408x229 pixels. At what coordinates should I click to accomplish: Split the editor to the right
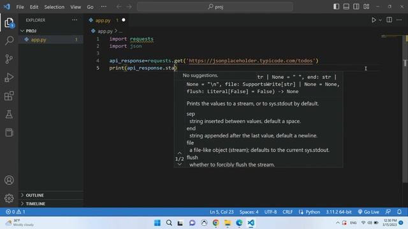point(390,20)
